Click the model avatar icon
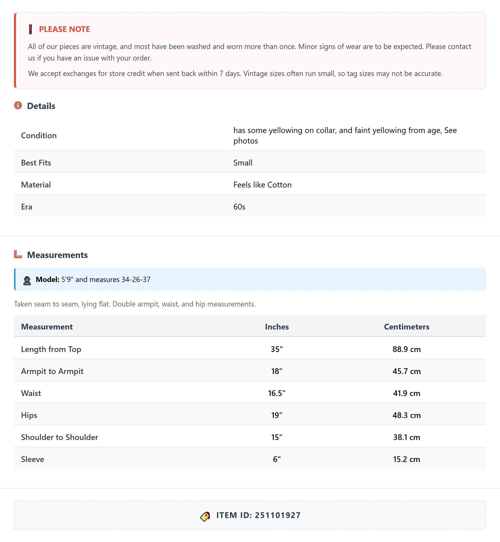Image resolution: width=500 pixels, height=542 pixels. pyautogui.click(x=27, y=280)
